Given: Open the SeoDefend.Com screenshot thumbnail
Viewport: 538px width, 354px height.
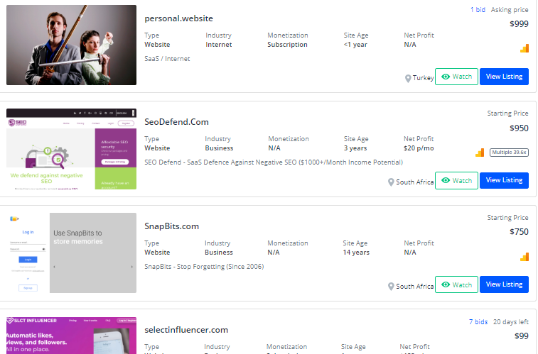Looking at the screenshot, I should 71,149.
